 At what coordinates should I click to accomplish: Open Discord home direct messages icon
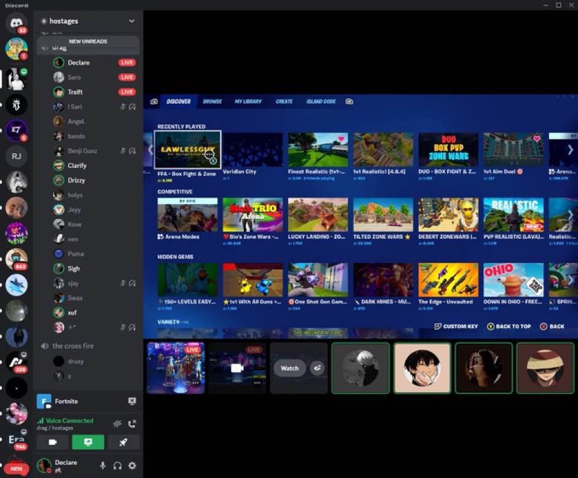[16, 23]
